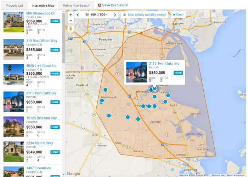Click the $869,900 price text
Screen dimensions: 248x177
tap(34, 21)
